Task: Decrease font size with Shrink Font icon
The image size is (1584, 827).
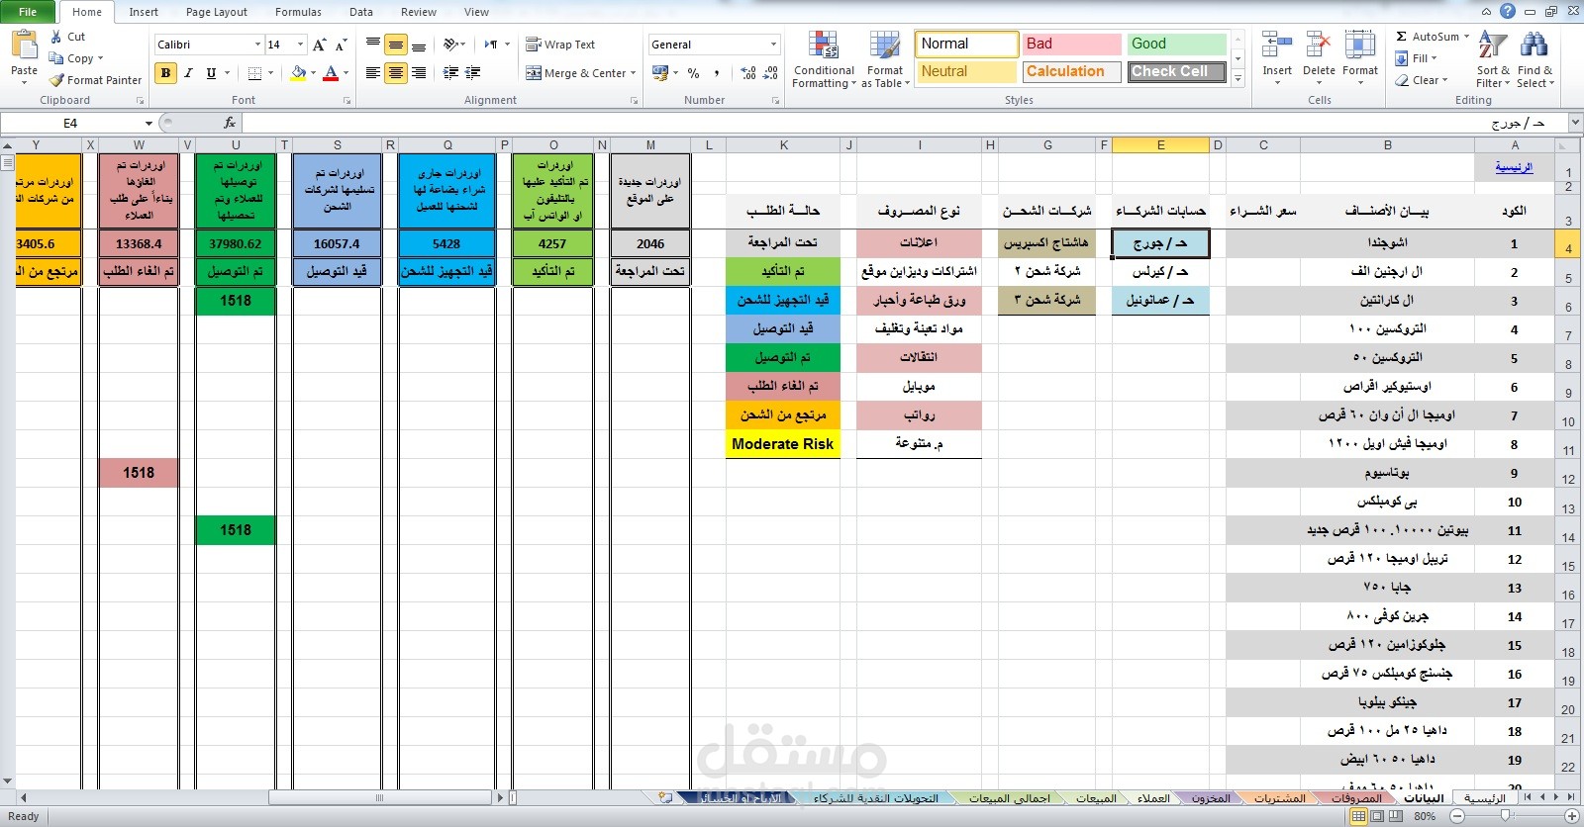Action: [x=341, y=45]
